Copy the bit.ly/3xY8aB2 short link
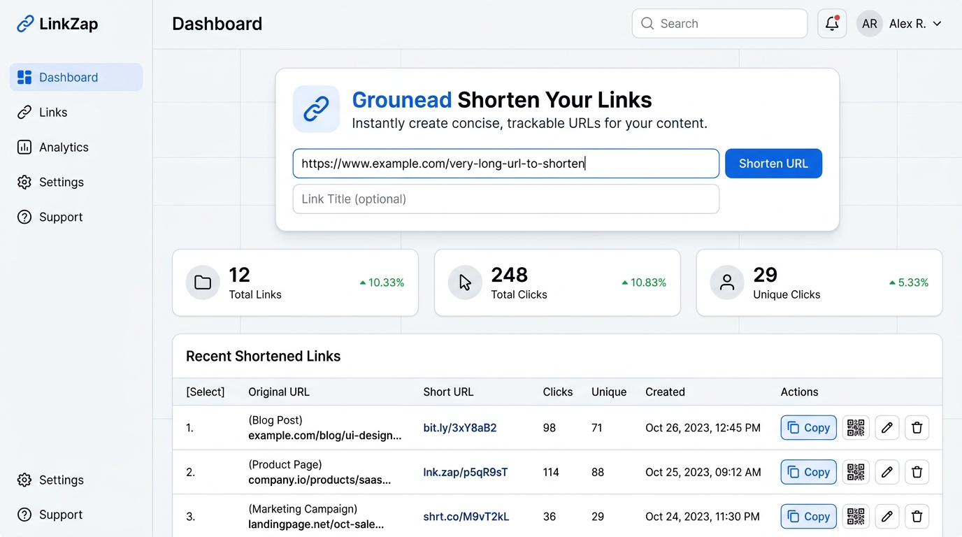The image size is (962, 537). 808,428
